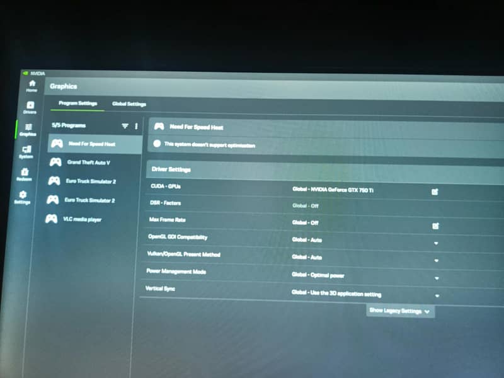Select the Graphics sidebar icon
Viewport: 504px width, 378px height.
tap(28, 130)
